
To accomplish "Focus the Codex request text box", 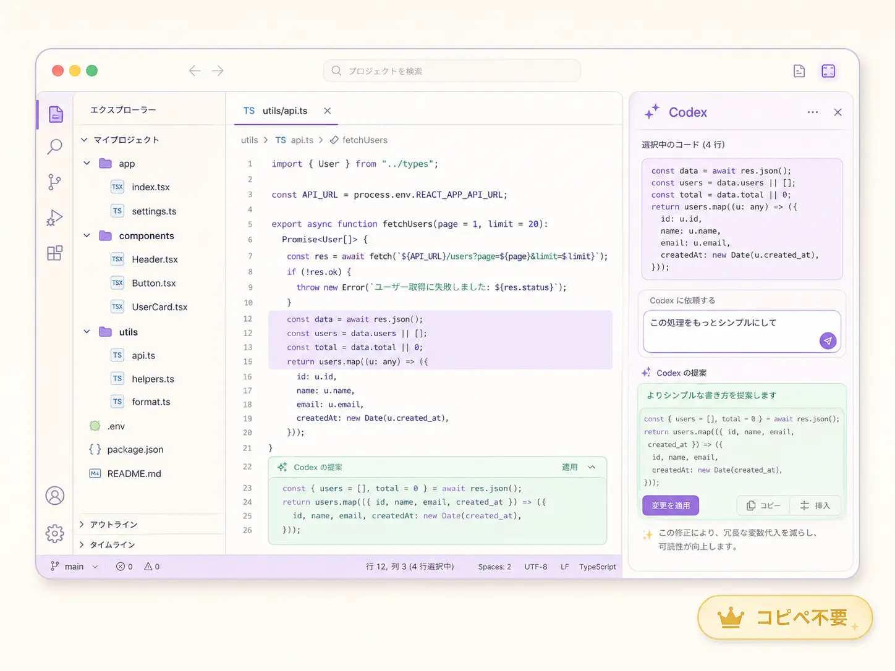I will coord(742,332).
